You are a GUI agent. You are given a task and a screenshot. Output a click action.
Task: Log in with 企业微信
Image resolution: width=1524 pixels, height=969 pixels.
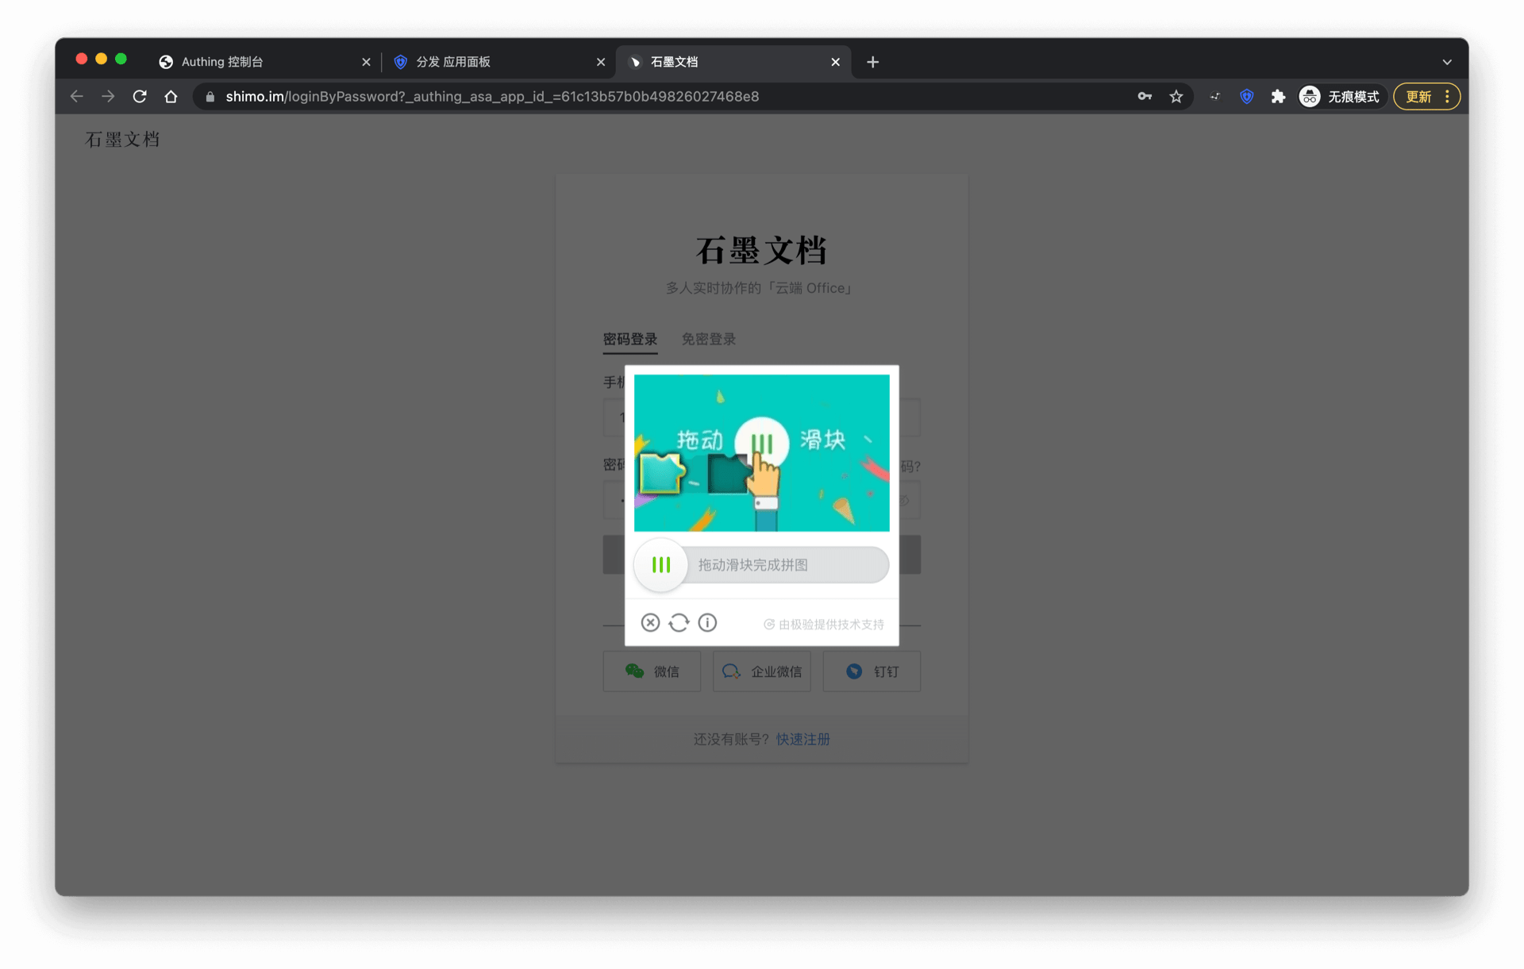click(761, 672)
